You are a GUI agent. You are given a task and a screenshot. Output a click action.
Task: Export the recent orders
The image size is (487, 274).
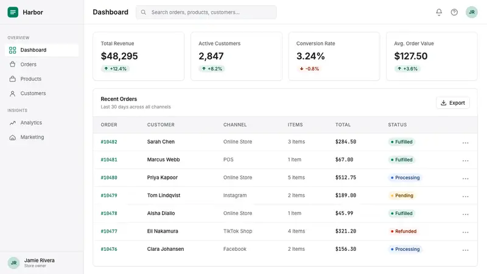click(x=453, y=103)
